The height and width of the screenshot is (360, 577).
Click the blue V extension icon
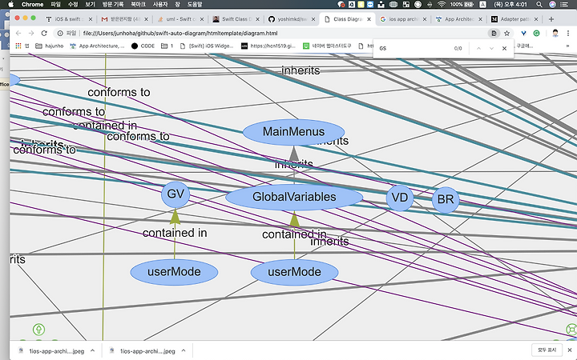[523, 33]
